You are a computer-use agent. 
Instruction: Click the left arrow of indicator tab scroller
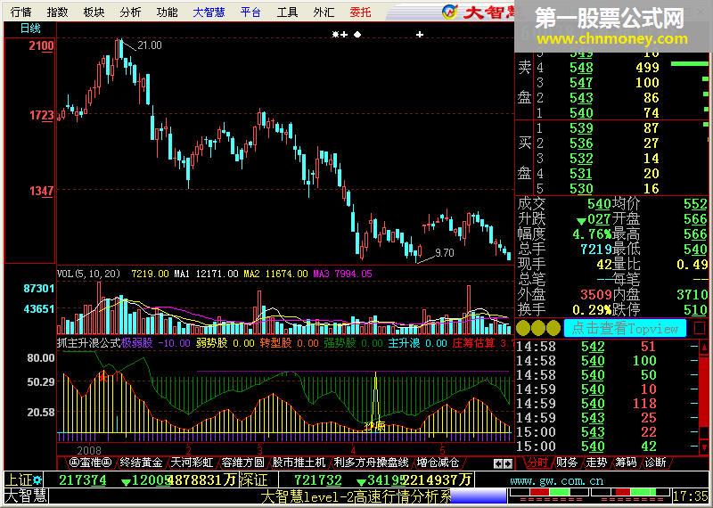coord(498,463)
